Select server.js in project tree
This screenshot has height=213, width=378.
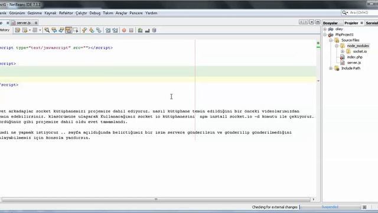[354, 63]
